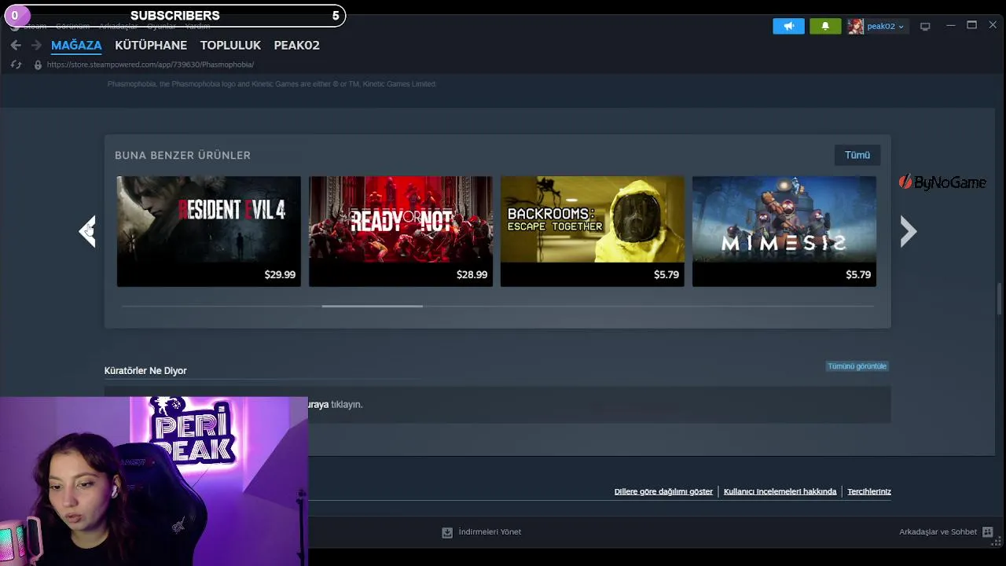
Task: Show previous similar products with left arrow
Action: coord(87,231)
